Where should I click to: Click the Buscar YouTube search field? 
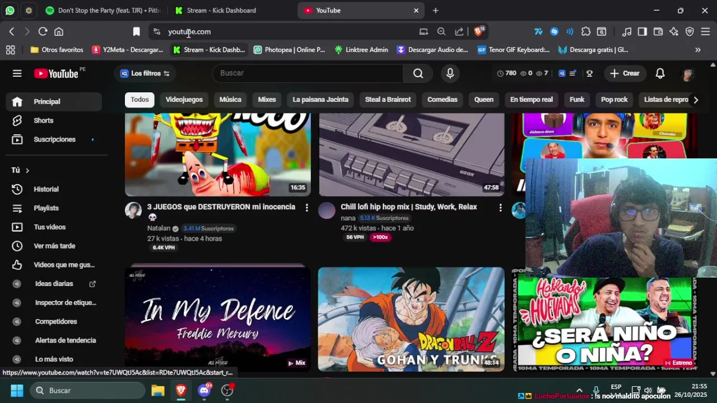coord(308,73)
